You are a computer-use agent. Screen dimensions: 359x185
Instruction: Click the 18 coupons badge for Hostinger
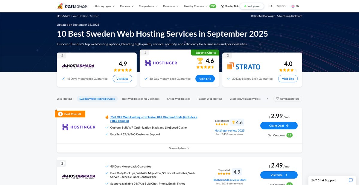[289, 135]
